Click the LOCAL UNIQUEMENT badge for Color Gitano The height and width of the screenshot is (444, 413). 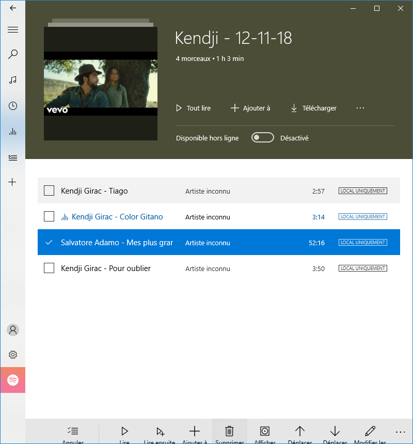pyautogui.click(x=363, y=217)
